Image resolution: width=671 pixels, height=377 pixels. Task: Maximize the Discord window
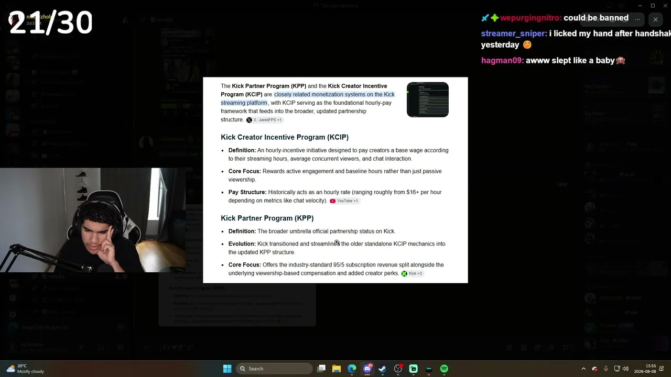[x=653, y=5]
